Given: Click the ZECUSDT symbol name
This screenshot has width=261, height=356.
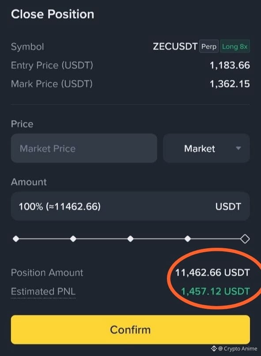Looking at the screenshot, I should 175,46.
